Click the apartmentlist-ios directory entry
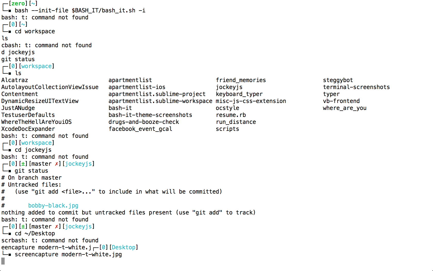This screenshot has height=271, width=433. click(137, 87)
